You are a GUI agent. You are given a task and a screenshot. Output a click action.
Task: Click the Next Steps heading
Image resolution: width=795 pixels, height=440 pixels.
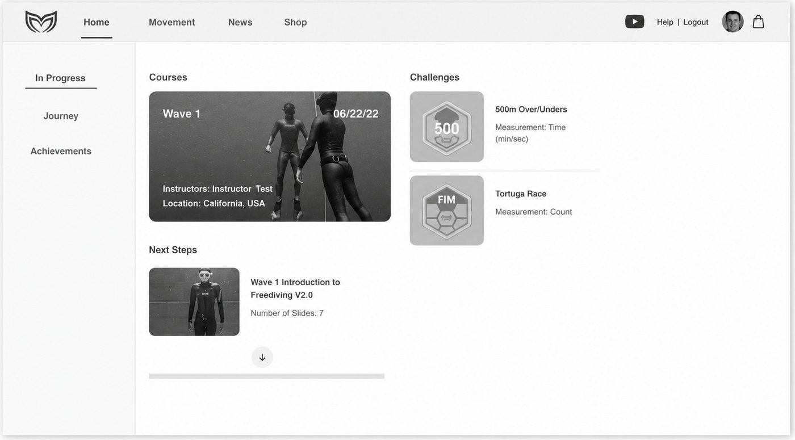[173, 250]
